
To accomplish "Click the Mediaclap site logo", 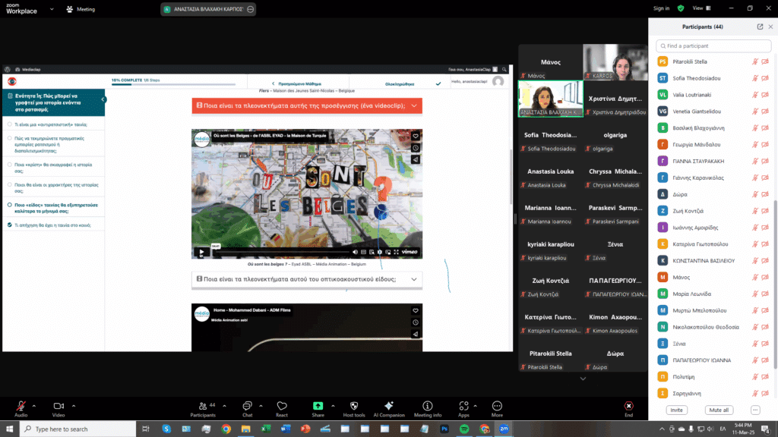I will [12, 81].
